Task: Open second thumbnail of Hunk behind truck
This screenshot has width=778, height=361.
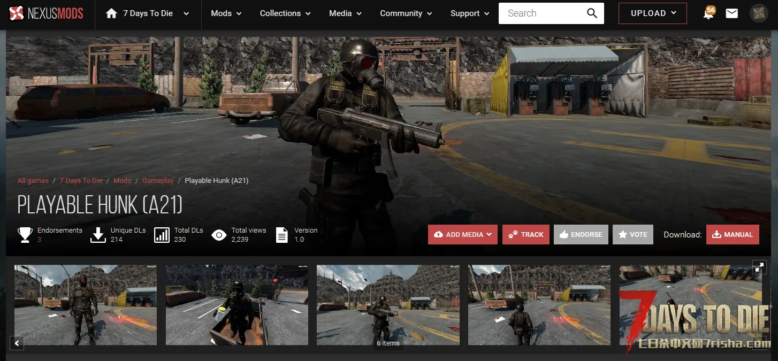Action: 237,305
